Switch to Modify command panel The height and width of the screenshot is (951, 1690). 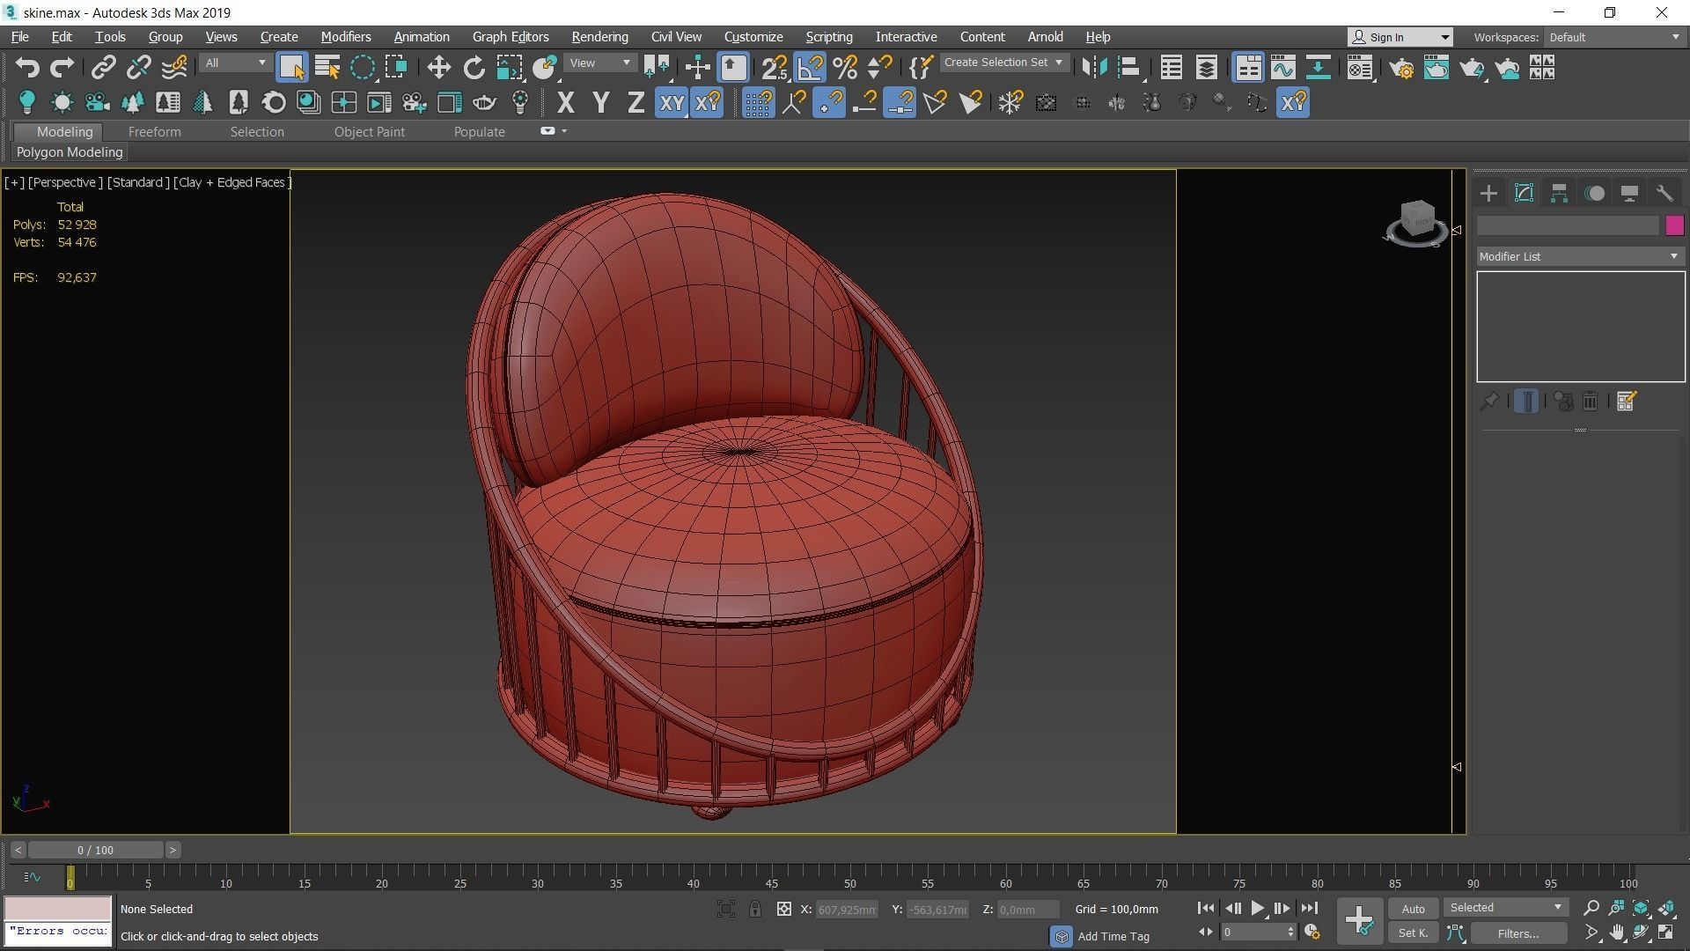(x=1524, y=194)
